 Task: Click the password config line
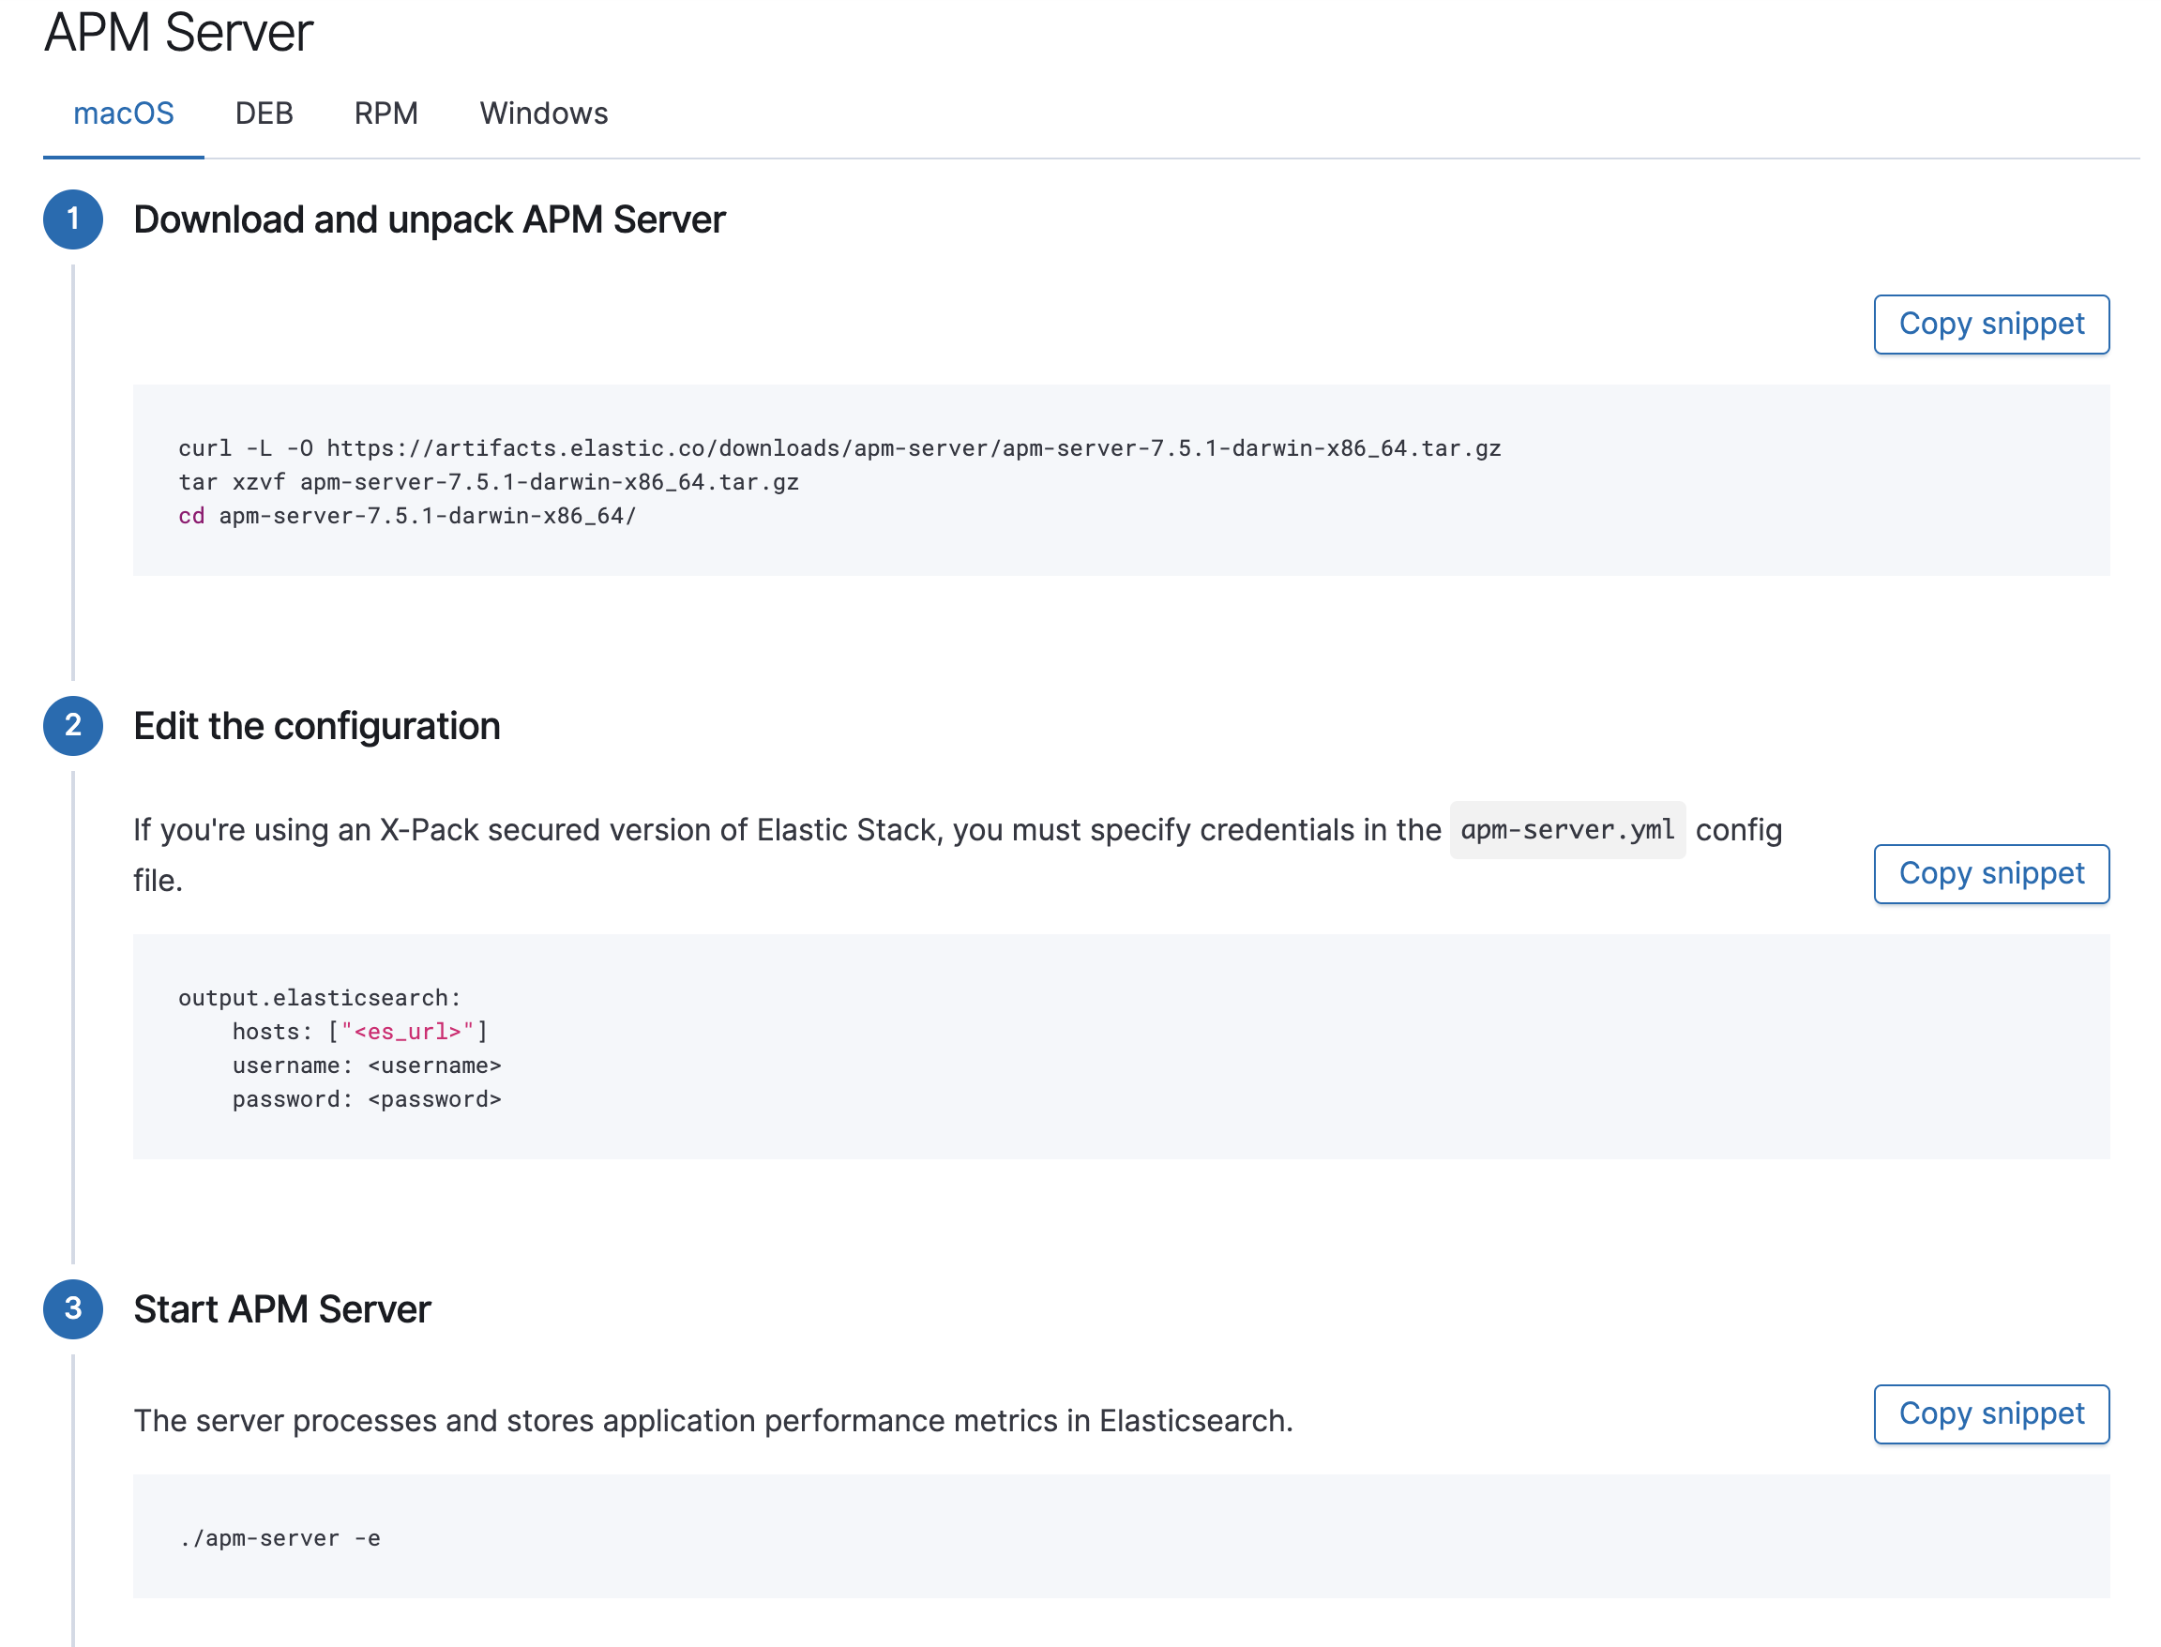[366, 1099]
